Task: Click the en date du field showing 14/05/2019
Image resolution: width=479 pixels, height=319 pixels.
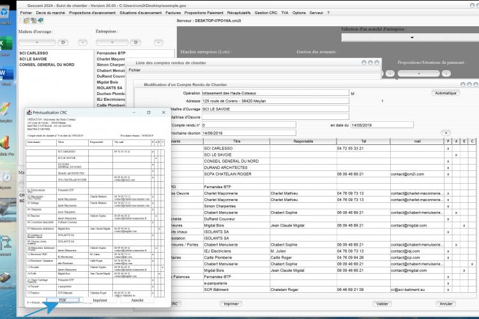Action: pyautogui.click(x=382, y=125)
